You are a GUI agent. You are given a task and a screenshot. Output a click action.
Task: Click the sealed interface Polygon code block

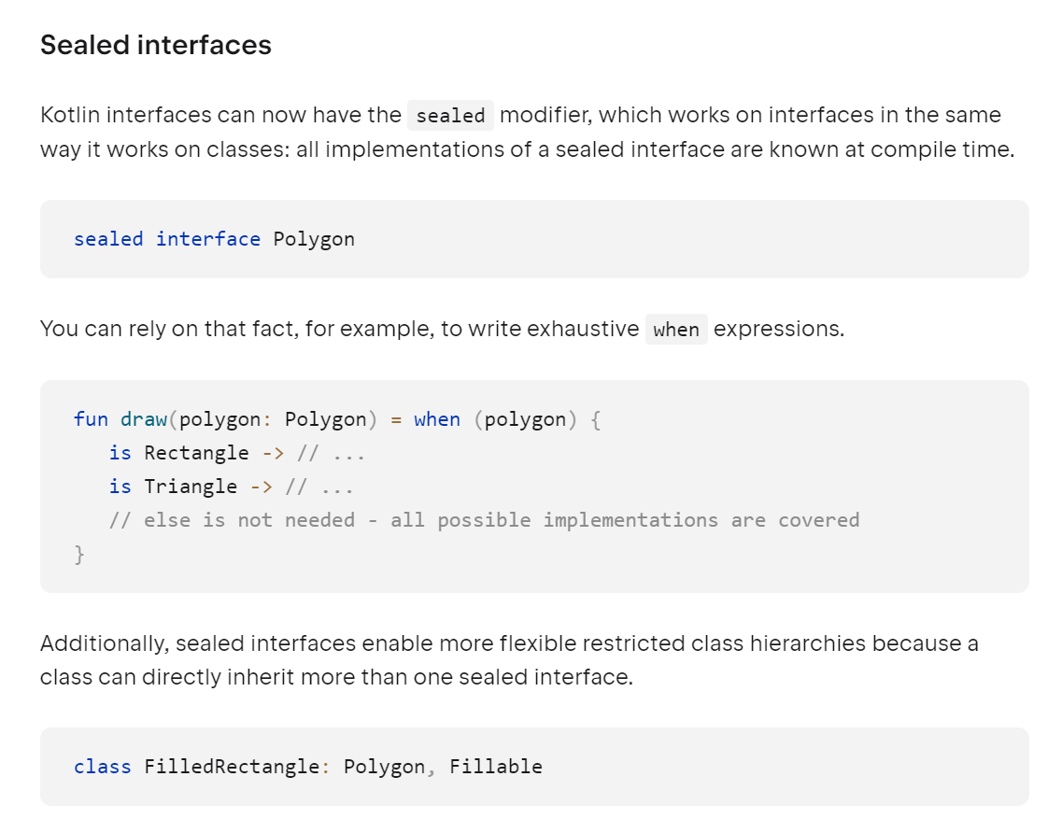534,239
